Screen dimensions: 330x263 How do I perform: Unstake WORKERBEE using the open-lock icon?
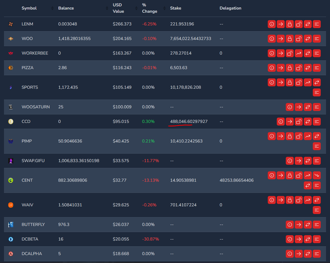click(x=290, y=53)
